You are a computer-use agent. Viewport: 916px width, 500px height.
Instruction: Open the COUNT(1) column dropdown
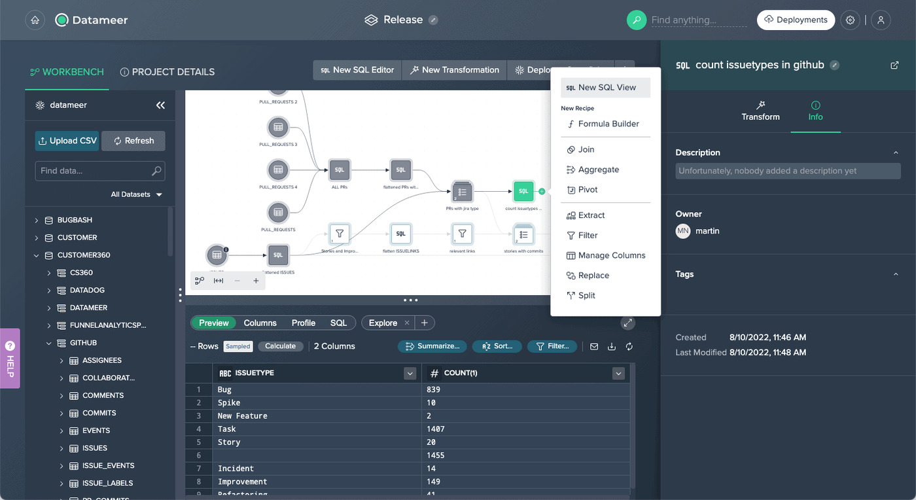pyautogui.click(x=618, y=372)
